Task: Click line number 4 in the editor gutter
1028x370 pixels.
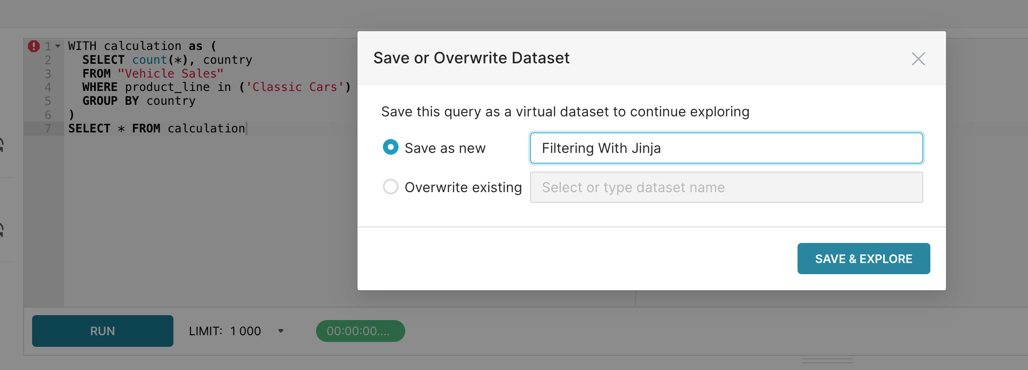Action: [x=48, y=87]
